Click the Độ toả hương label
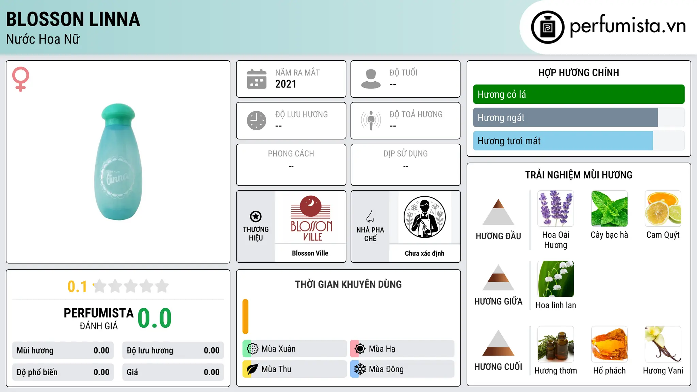This screenshot has width=697, height=392. (x=416, y=114)
